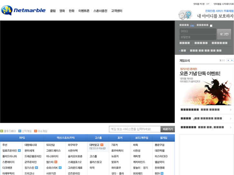Show the next 게임소식 item with the right arrow
Image resolution: width=234 pixels, height=175 pixels.
pyautogui.click(x=232, y=60)
